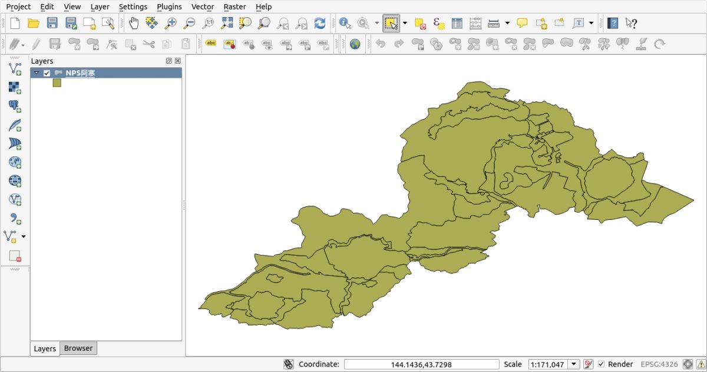Click Show Bookmarks icon
The image size is (707, 372).
pos(560,23)
